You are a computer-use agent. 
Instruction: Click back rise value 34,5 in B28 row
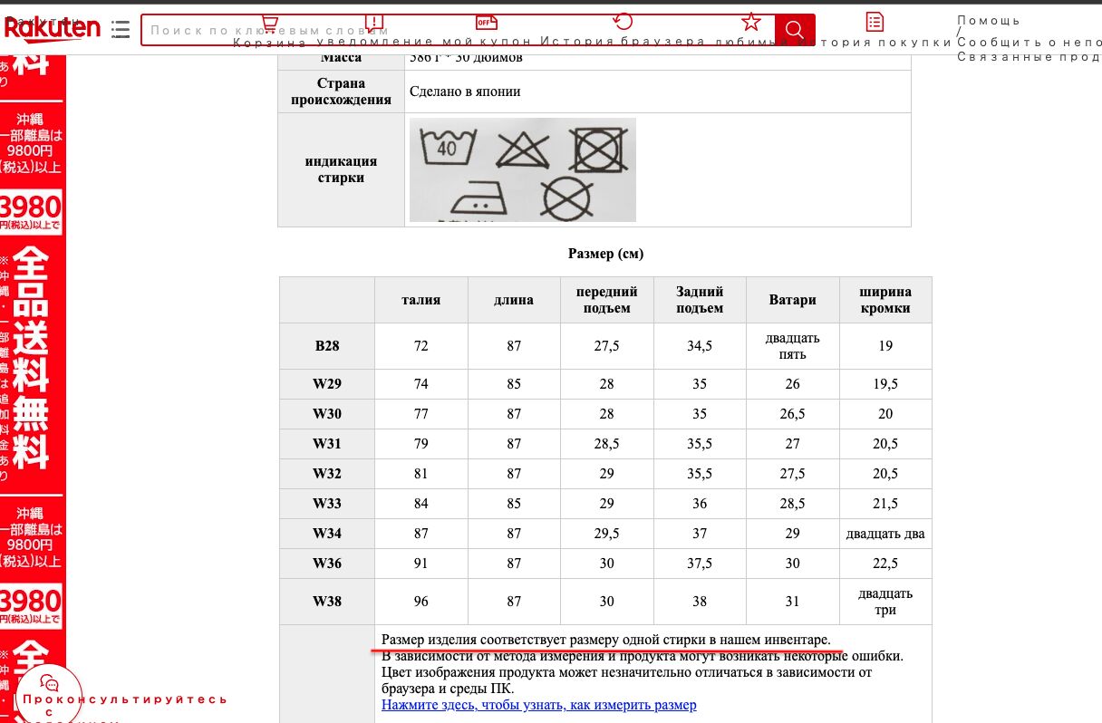pos(700,346)
